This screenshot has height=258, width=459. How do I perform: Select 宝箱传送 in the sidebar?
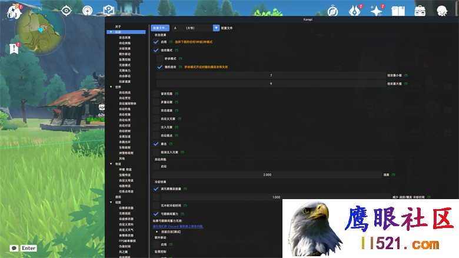125,175
